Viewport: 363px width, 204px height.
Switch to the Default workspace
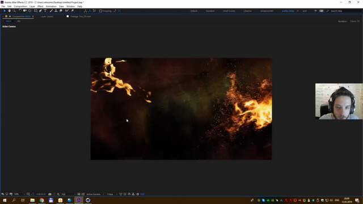tap(194, 11)
